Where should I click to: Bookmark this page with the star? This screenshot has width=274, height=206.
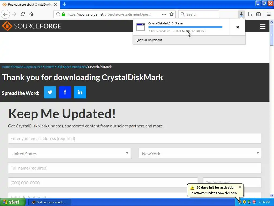[172, 14]
